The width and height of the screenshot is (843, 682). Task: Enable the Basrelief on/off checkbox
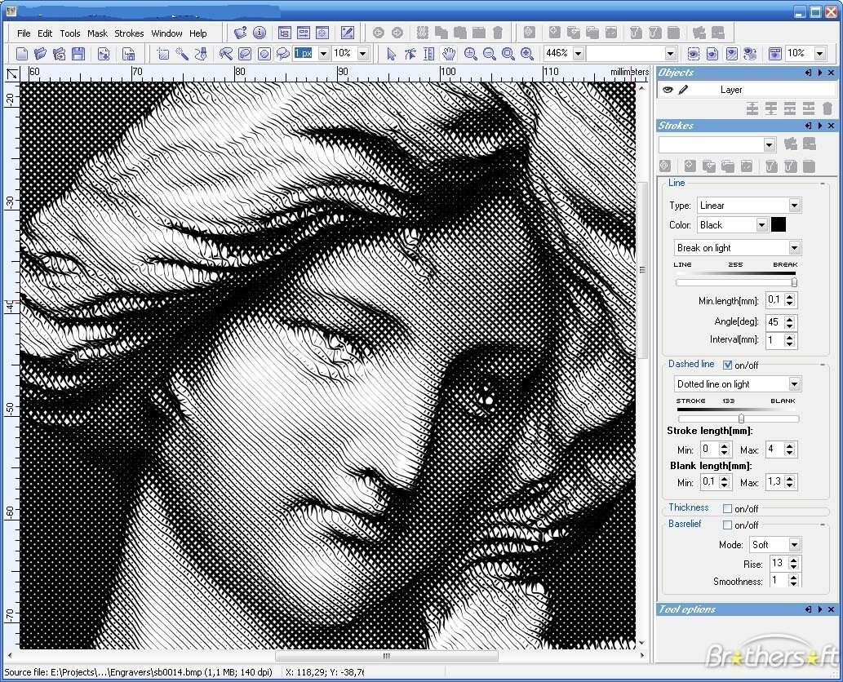click(x=727, y=525)
